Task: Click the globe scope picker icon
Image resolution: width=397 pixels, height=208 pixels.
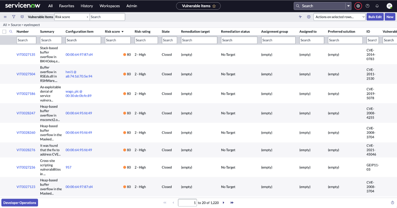Action: click(358, 6)
